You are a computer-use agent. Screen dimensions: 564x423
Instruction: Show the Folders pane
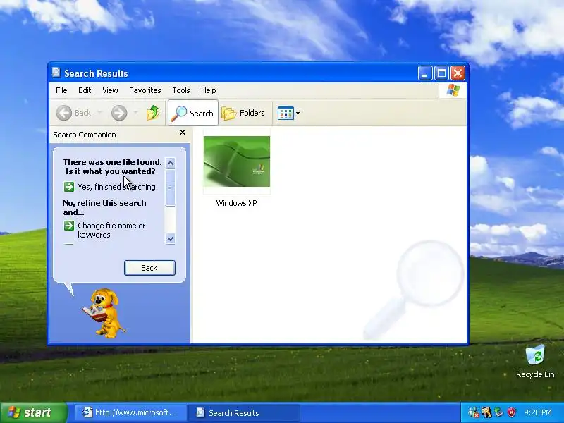[244, 113]
